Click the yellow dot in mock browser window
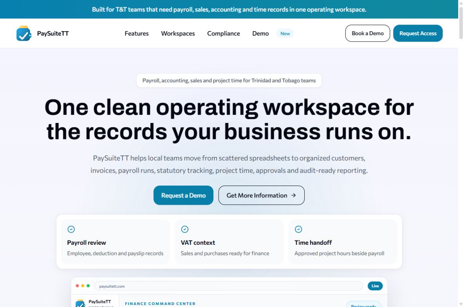 (83, 286)
